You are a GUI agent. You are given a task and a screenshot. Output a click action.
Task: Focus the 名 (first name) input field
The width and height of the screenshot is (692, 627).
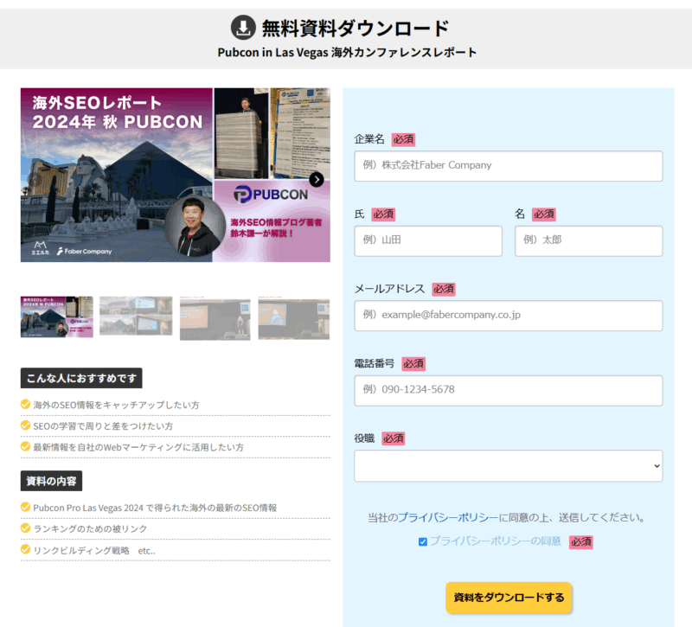[588, 241]
